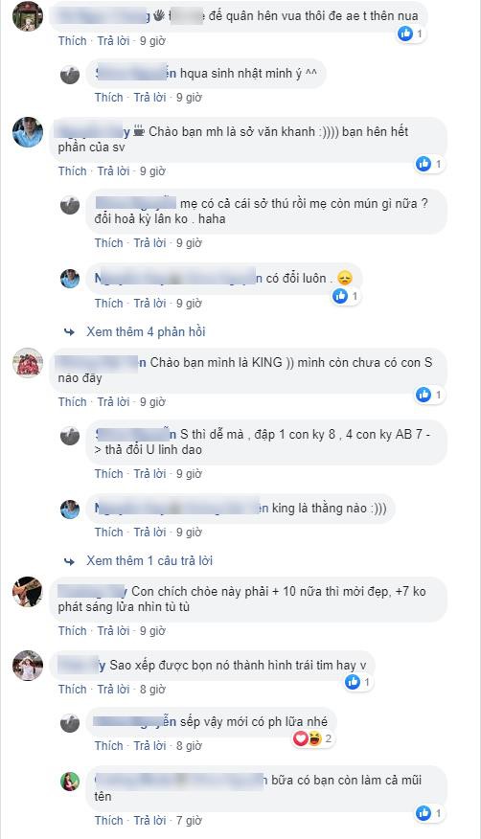Click like reaction on 'sở văn khanh' comment
Screen dimensions: 481x839
point(424,164)
